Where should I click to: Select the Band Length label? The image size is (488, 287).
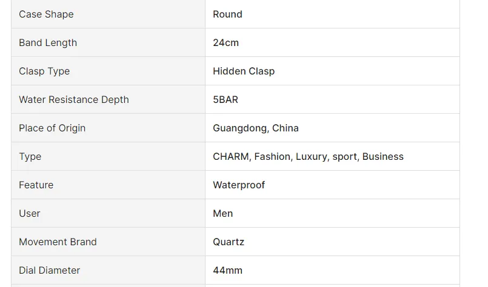(x=48, y=42)
